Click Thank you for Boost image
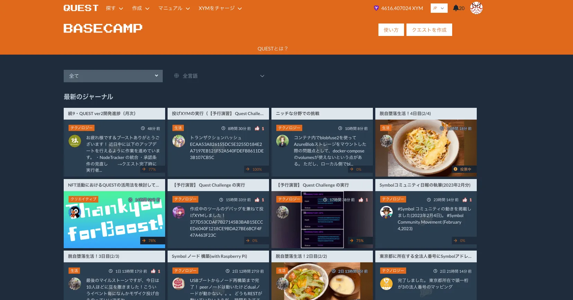 [114, 220]
